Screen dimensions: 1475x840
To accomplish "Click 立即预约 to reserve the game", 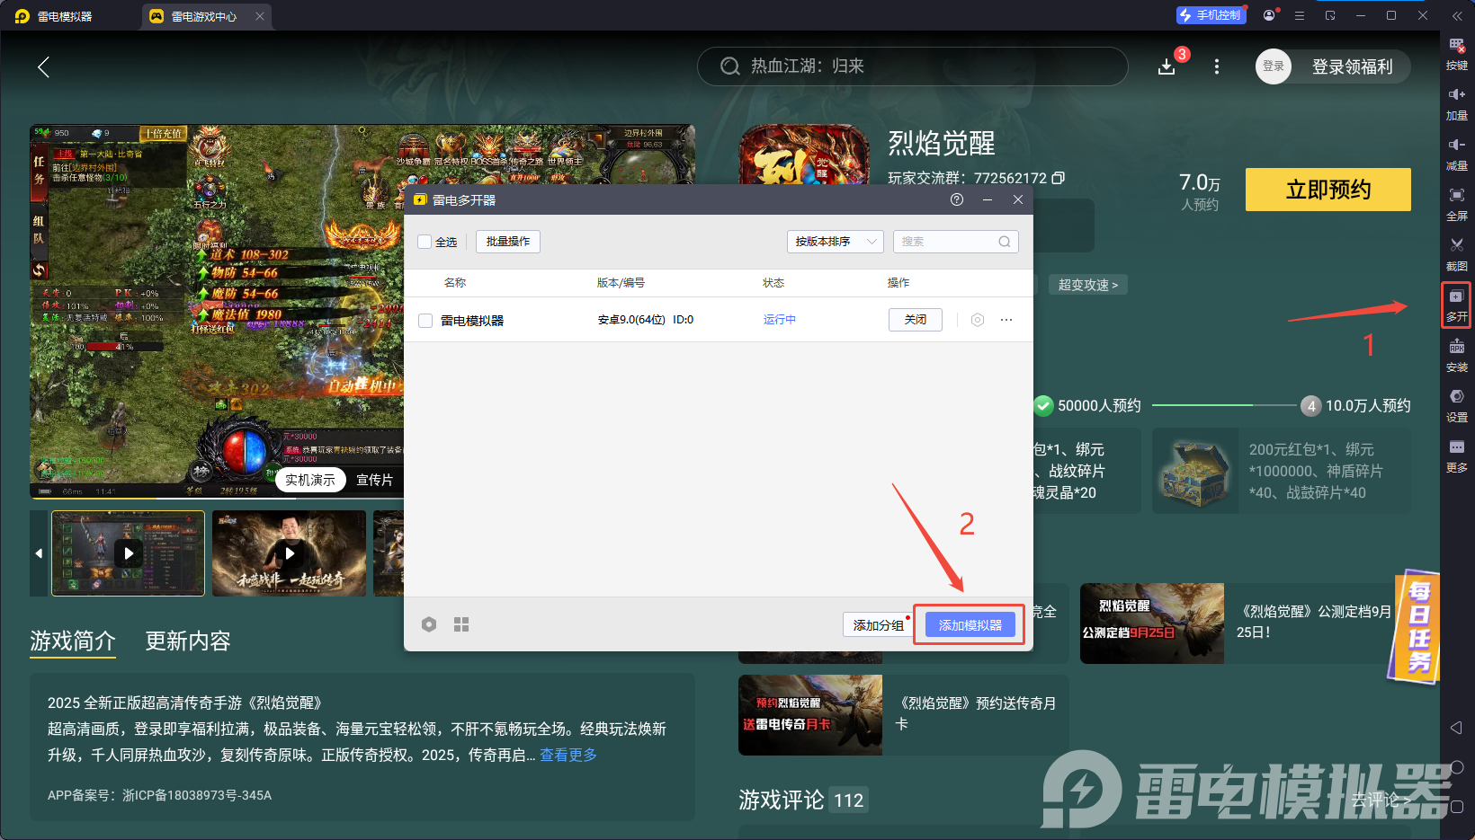I will [1328, 190].
